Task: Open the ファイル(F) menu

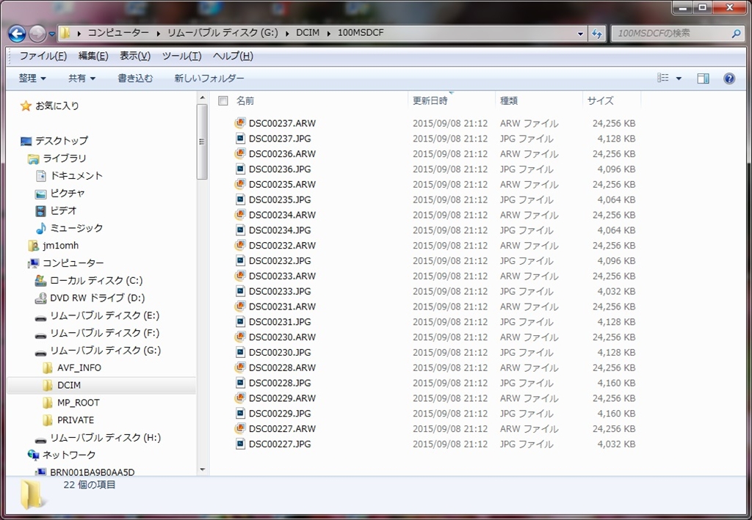Action: pos(43,56)
